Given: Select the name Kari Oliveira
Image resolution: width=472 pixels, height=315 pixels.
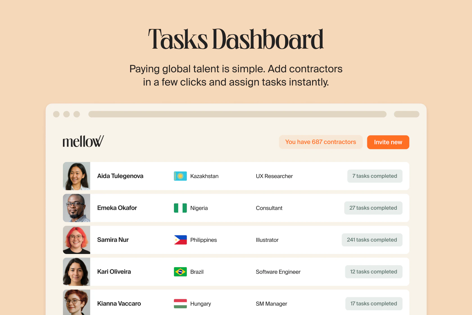Looking at the screenshot, I should (x=114, y=272).
